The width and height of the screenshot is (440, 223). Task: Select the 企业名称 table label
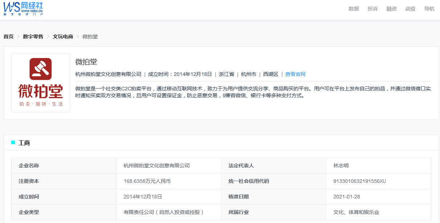click(x=29, y=166)
